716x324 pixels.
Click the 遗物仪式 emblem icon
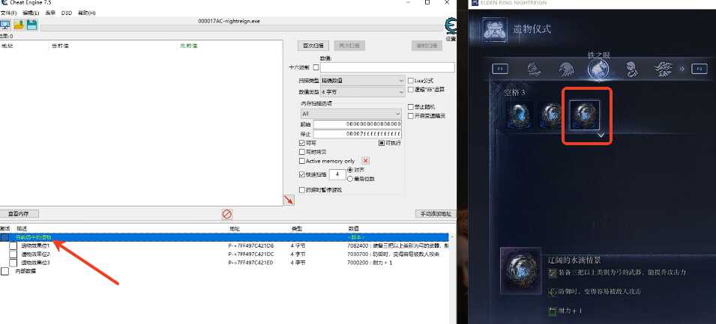point(495,30)
